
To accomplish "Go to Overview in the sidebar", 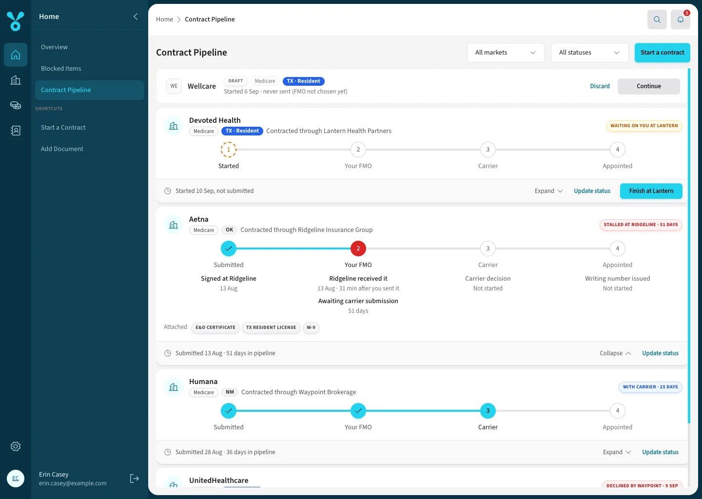I will [90, 47].
